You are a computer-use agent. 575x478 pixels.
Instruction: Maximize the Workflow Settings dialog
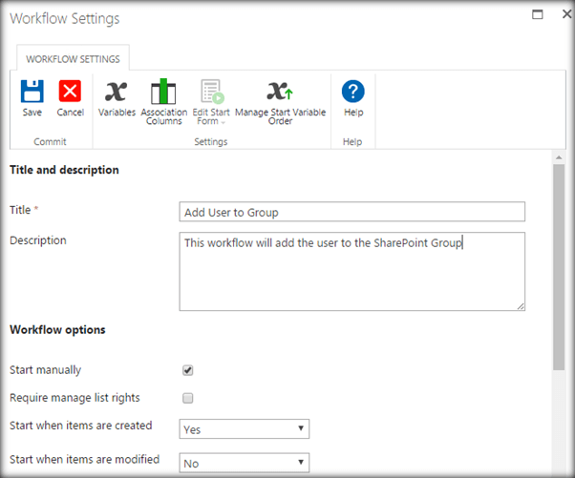537,15
